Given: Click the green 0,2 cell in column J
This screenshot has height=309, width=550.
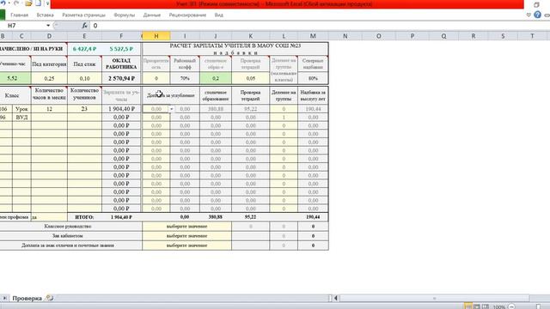Looking at the screenshot, I should tap(216, 78).
